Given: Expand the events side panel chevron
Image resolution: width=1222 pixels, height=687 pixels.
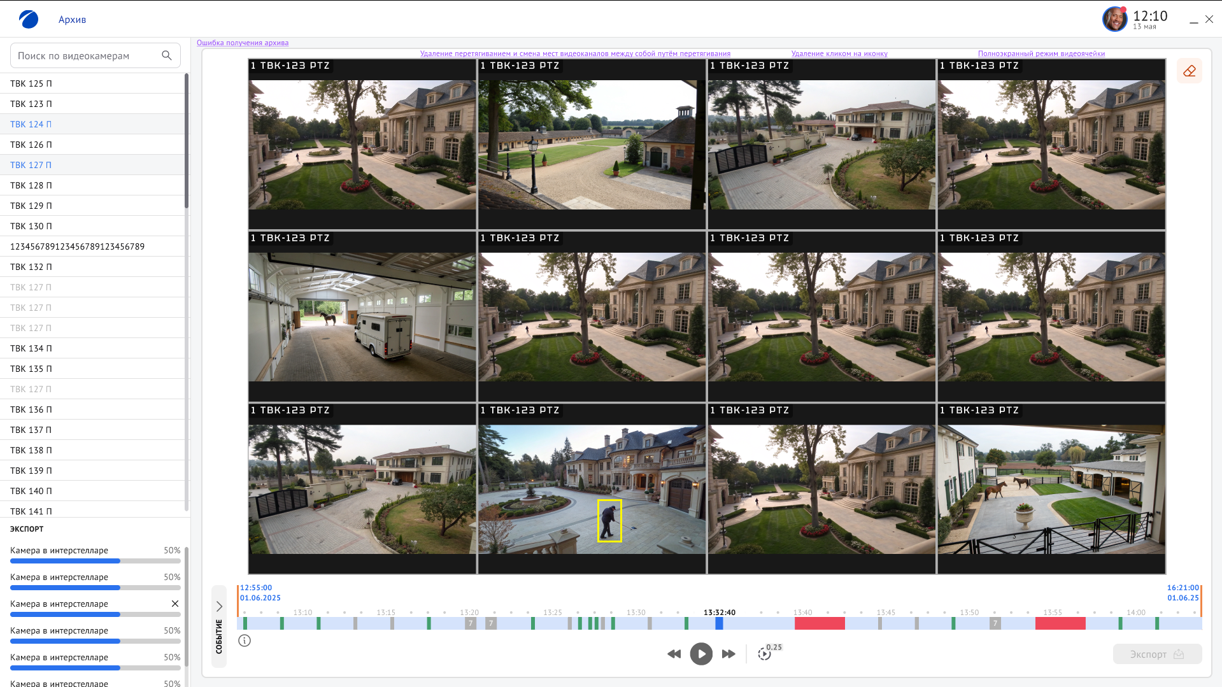Looking at the screenshot, I should tap(219, 606).
